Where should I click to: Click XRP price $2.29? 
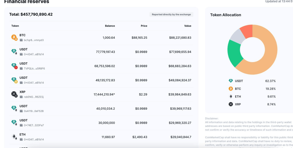143,94
